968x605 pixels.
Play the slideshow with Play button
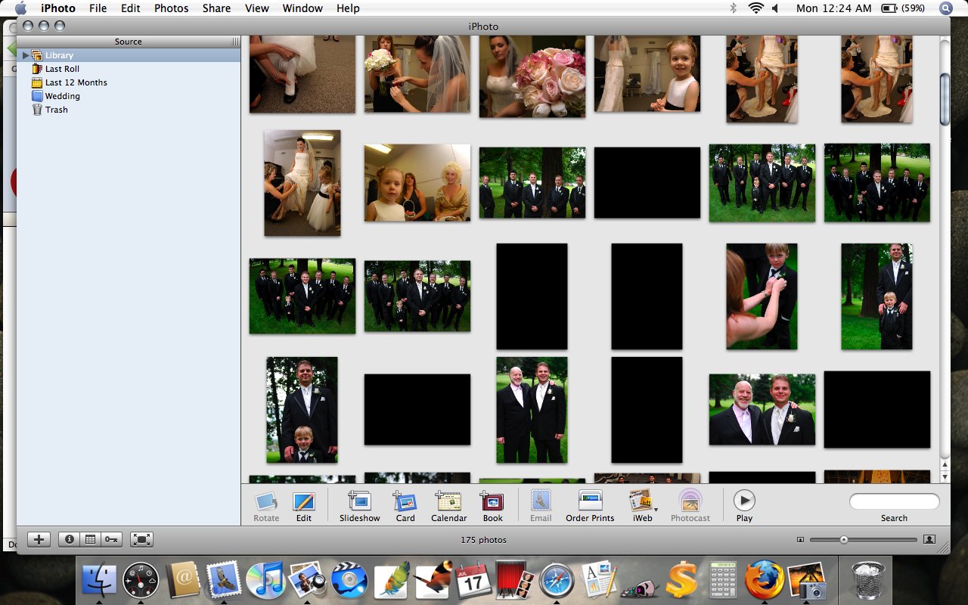click(744, 501)
